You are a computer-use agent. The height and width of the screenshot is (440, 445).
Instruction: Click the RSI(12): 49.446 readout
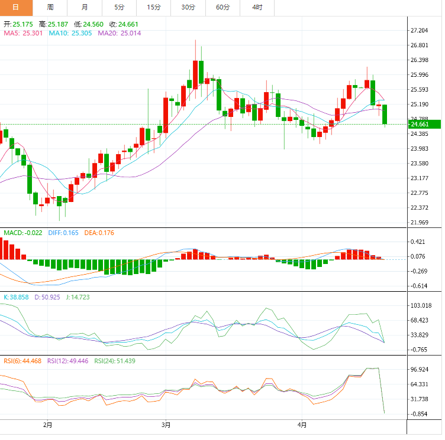coord(67,361)
